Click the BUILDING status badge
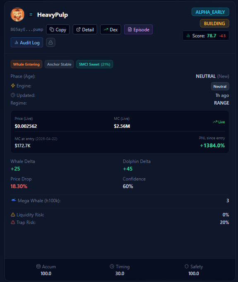238x282 pixels. (214, 23)
